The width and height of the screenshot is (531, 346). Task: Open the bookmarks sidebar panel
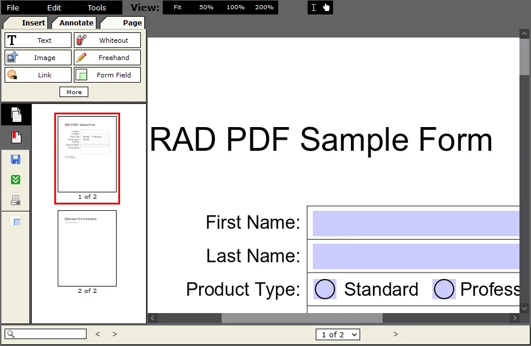(x=15, y=137)
